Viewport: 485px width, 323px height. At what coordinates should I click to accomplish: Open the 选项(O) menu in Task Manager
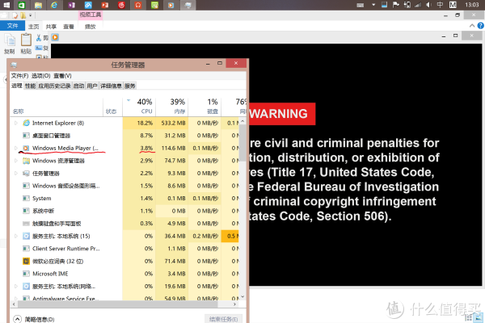[x=41, y=76]
